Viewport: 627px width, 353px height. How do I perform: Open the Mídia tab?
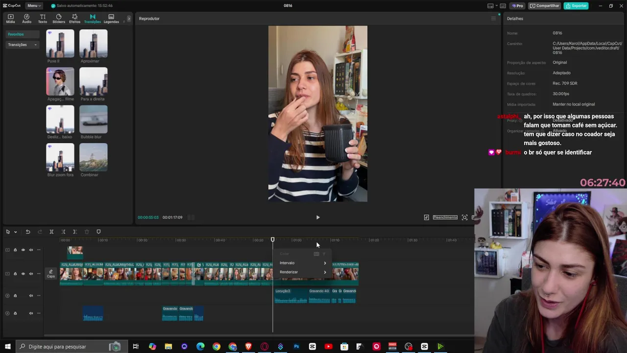click(10, 19)
